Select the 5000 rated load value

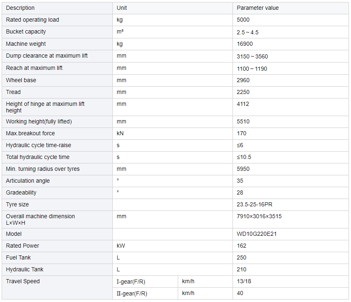[x=243, y=20]
